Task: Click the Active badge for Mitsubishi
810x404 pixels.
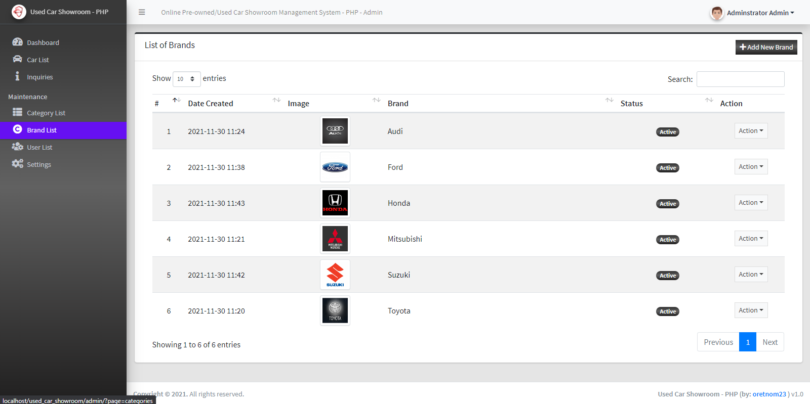Action: [x=668, y=240]
